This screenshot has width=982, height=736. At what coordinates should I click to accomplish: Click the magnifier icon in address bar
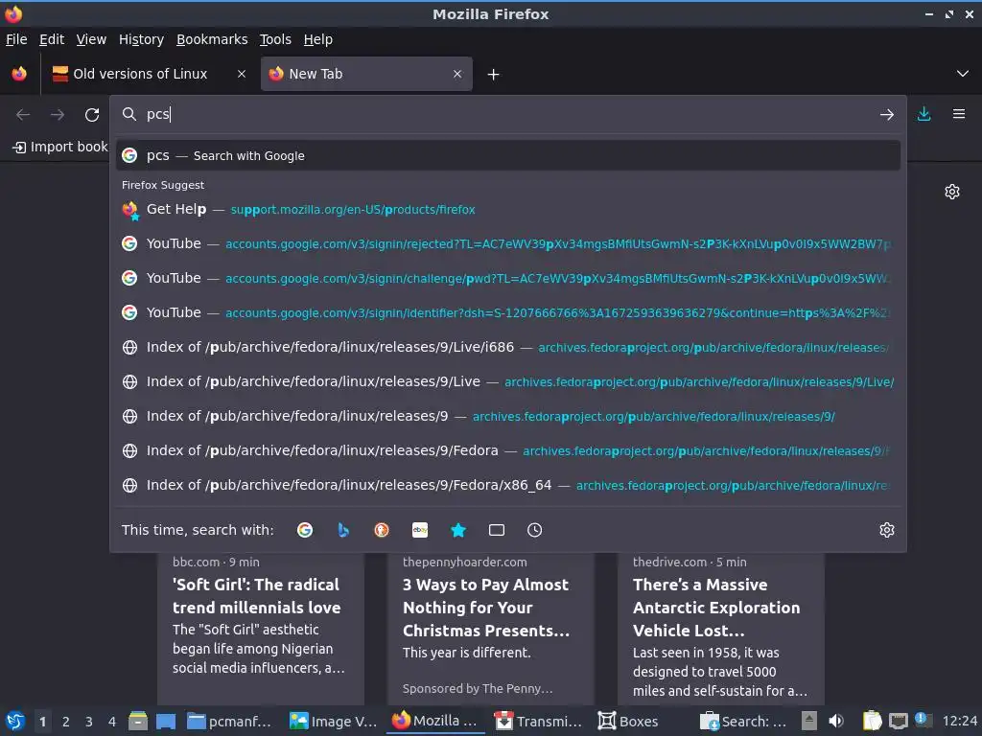129,114
